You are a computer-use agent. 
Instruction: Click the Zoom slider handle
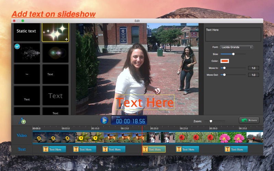tap(211, 121)
